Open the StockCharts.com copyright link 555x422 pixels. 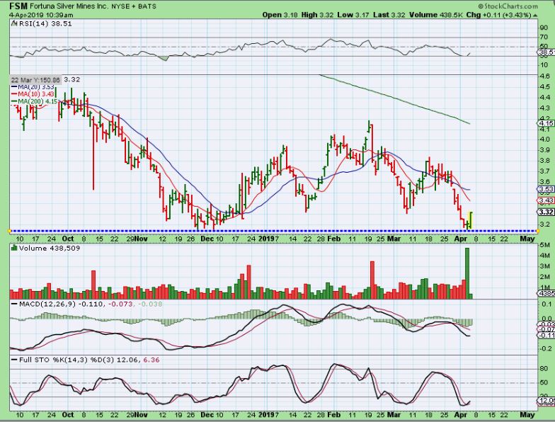tap(508, 6)
